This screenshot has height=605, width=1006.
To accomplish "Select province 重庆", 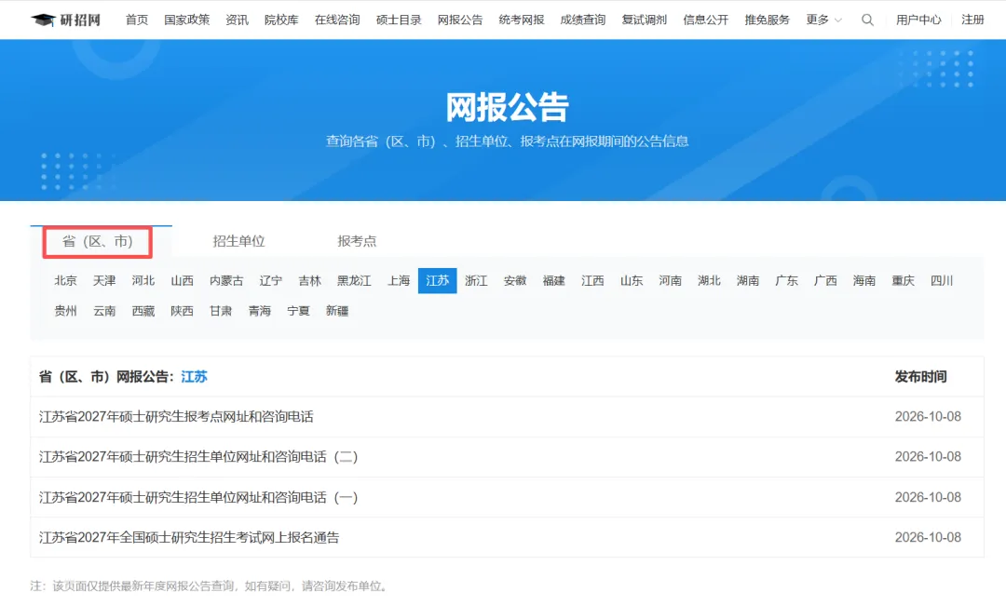I will point(904,281).
